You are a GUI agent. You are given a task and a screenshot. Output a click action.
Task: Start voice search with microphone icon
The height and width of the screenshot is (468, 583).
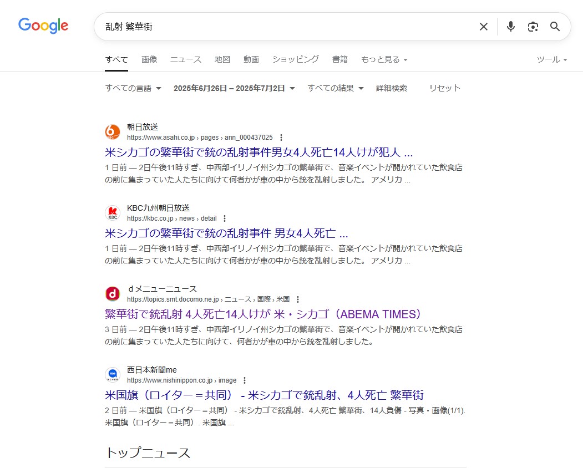[511, 27]
